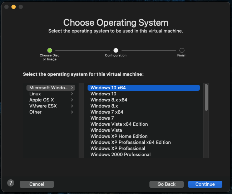Select Windows 7 x64 entry
This screenshot has width=232, height=194.
[x=144, y=112]
